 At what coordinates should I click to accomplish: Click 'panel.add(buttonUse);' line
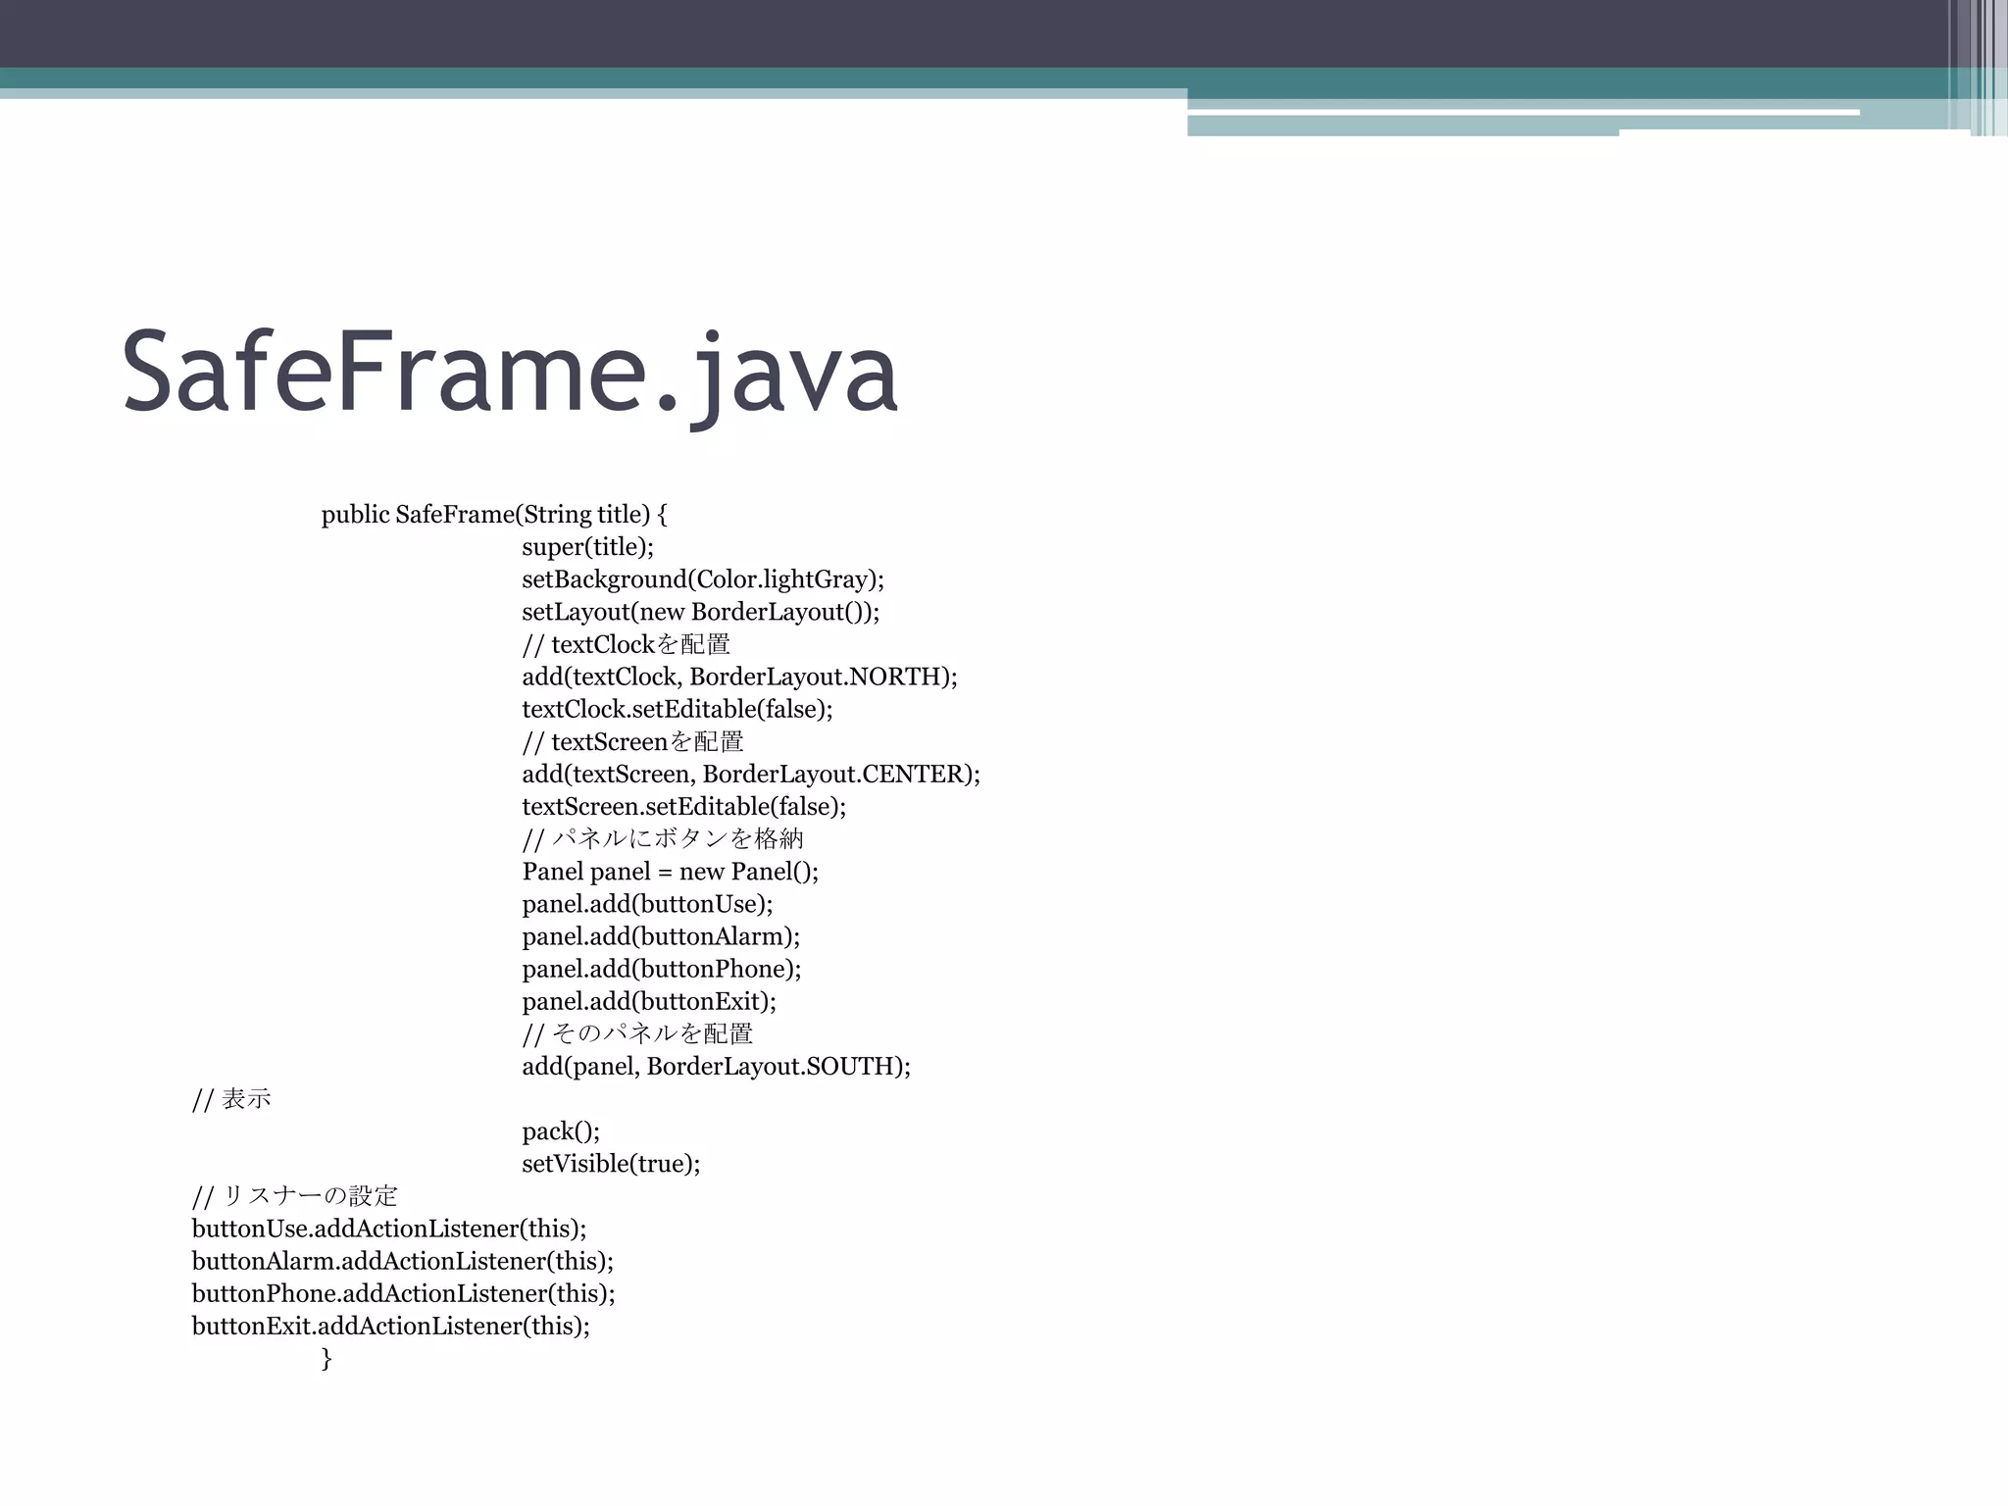coord(647,904)
